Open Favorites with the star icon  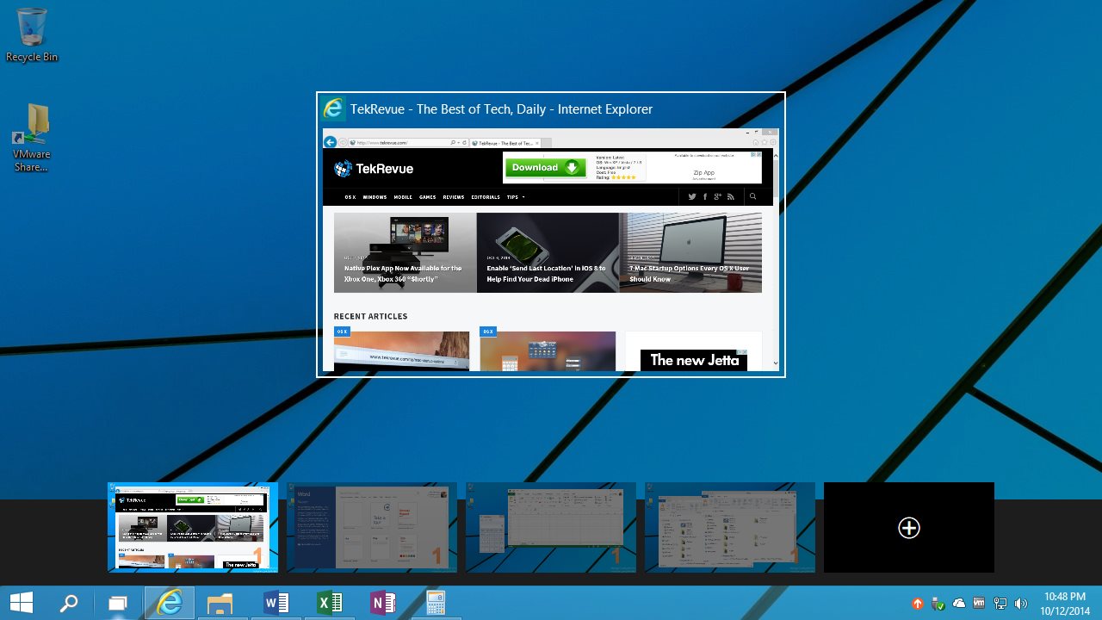pyautogui.click(x=764, y=142)
